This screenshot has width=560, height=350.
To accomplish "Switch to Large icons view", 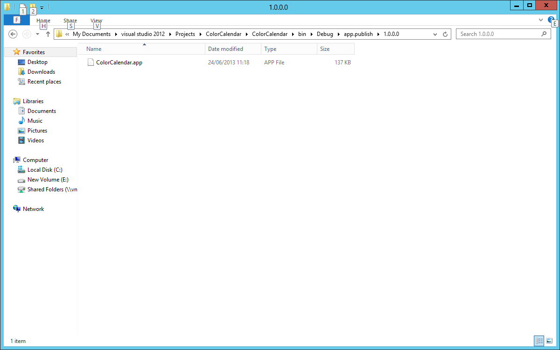I will coord(549,341).
